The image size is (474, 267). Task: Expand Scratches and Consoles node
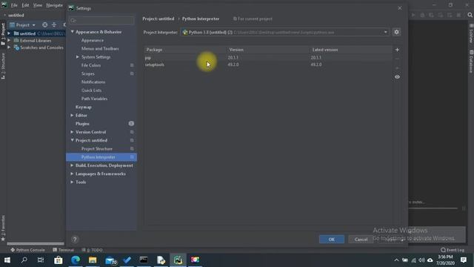point(9,47)
